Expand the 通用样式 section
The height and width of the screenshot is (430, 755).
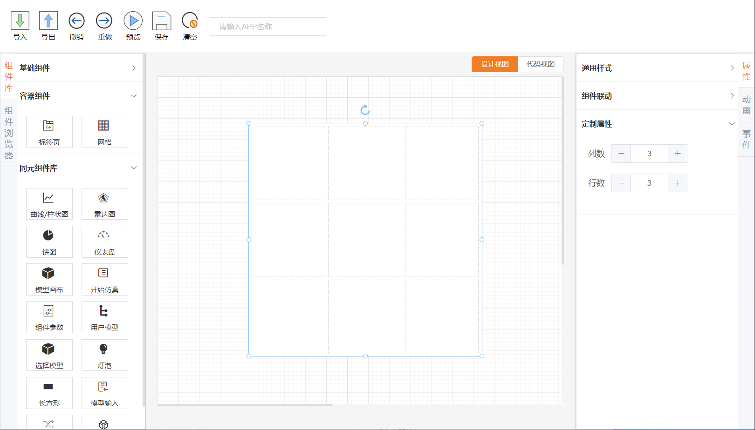coord(657,68)
